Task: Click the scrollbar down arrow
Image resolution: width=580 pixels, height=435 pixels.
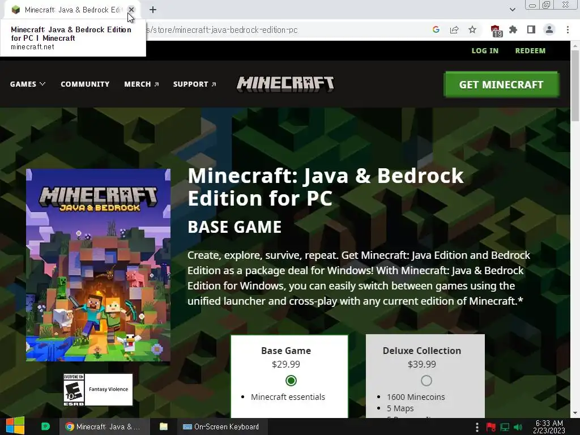Action: (x=575, y=413)
